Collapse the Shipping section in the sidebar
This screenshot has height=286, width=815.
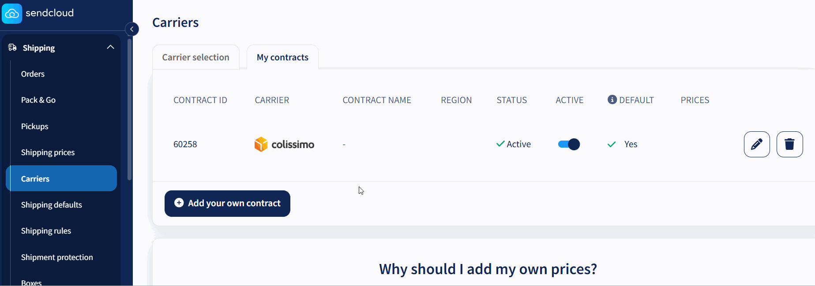[110, 47]
